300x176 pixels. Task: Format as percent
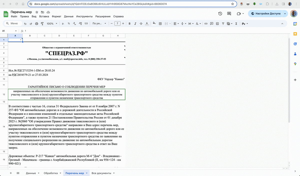tap(69, 24)
